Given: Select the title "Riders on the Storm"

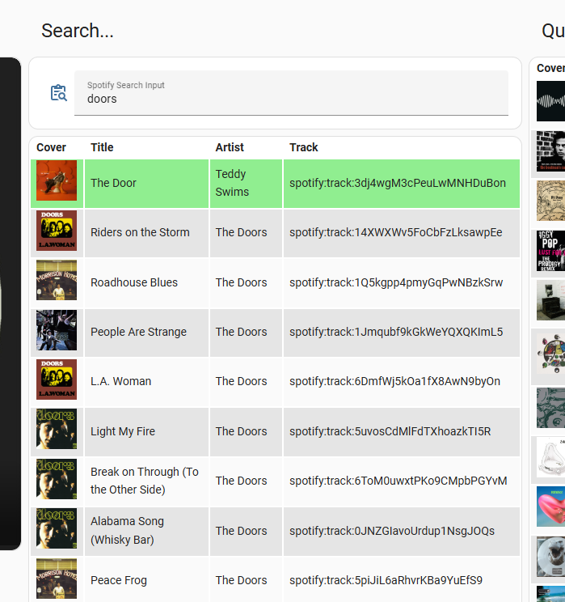Looking at the screenshot, I should click(140, 232).
